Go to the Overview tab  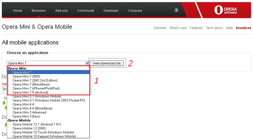[x=160, y=28]
